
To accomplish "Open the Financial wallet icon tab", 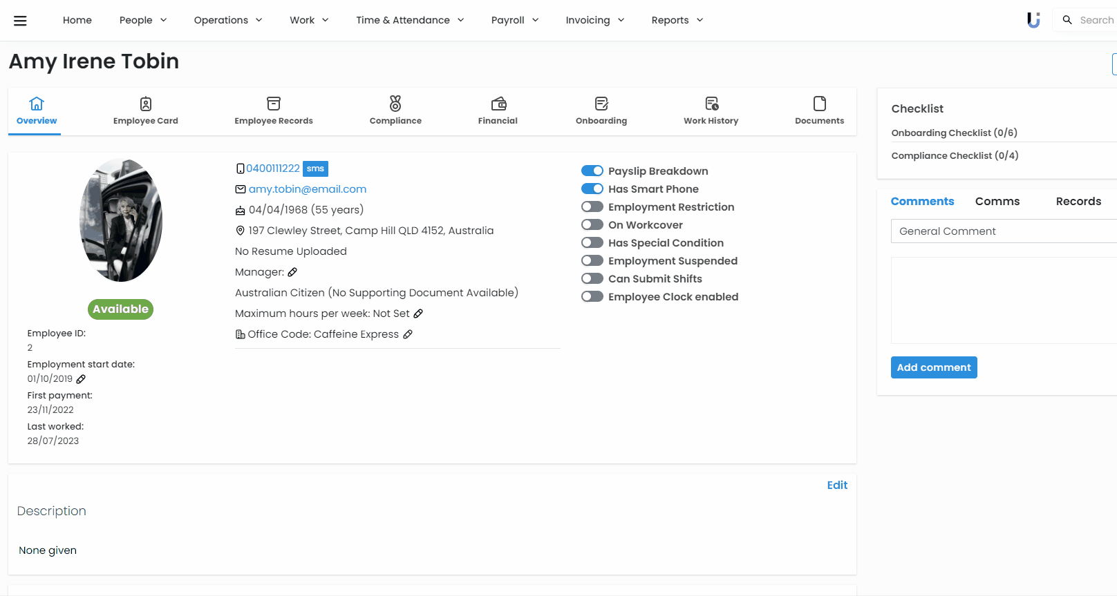I will (498, 104).
